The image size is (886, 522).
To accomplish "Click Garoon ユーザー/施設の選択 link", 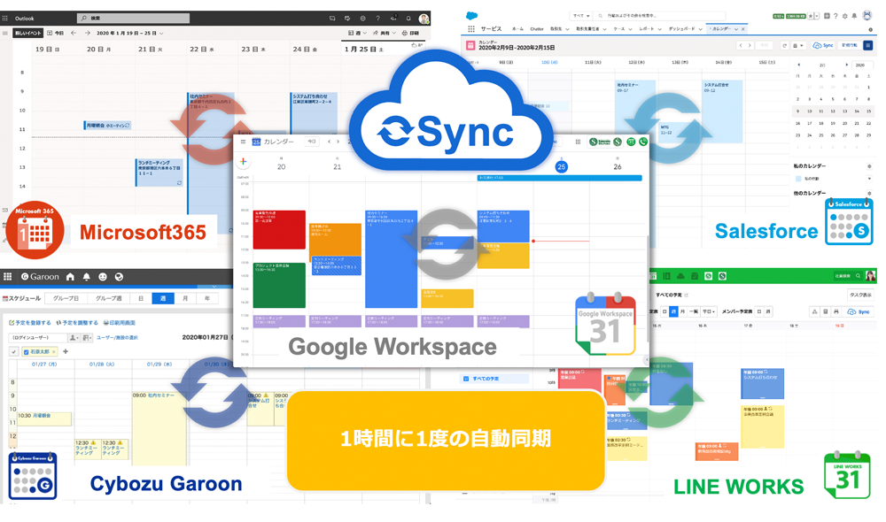I will point(117,337).
